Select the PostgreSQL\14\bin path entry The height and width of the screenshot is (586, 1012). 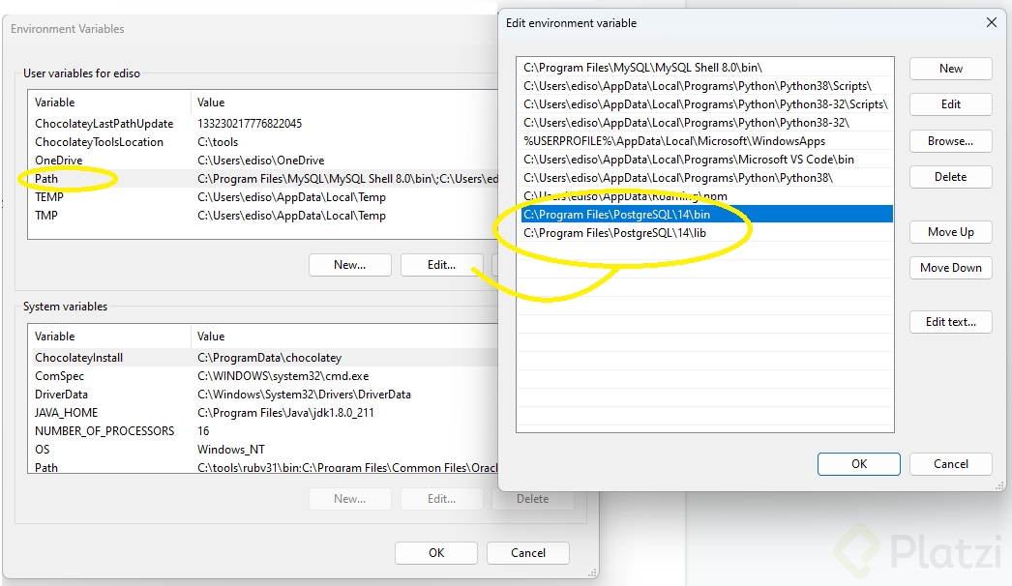pos(705,215)
